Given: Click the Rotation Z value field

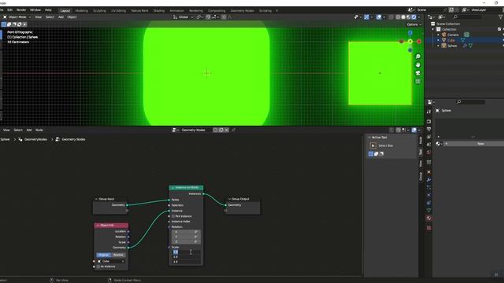Looking at the screenshot, I should 186,242.
